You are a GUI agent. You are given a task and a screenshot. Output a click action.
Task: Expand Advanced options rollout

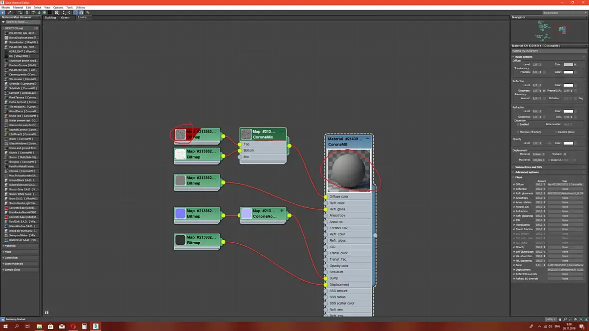tap(527, 172)
